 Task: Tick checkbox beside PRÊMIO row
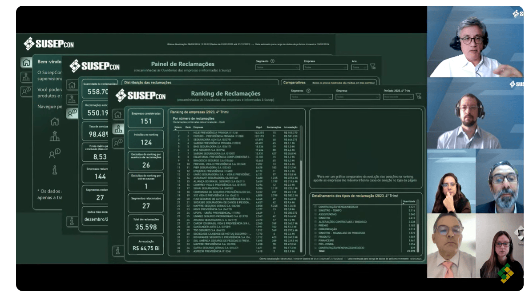click(x=315, y=225)
